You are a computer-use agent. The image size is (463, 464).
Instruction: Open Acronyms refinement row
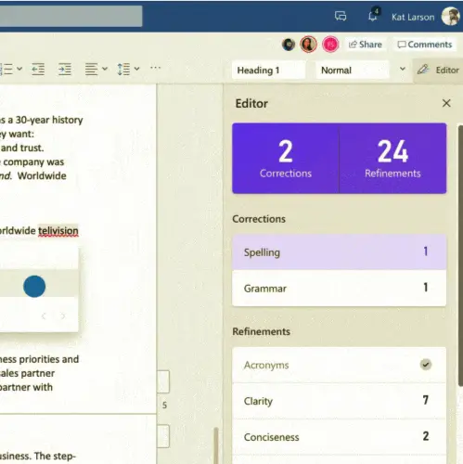coord(340,365)
